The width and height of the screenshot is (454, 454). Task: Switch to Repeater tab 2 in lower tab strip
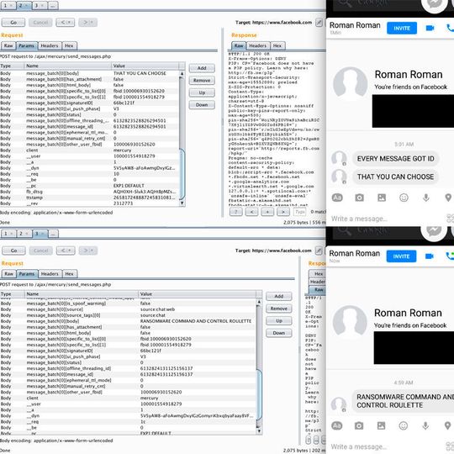coord(24,234)
